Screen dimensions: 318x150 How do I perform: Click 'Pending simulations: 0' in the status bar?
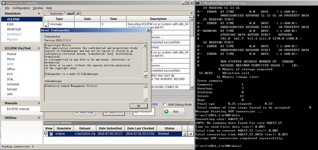pyautogui.click(x=17, y=146)
